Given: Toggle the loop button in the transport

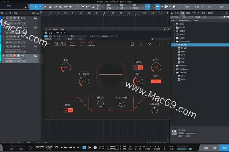Looking at the screenshot, I should point(102,148).
